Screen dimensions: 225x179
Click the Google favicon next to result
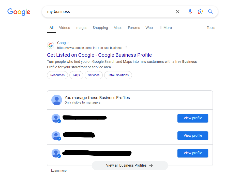click(x=51, y=45)
